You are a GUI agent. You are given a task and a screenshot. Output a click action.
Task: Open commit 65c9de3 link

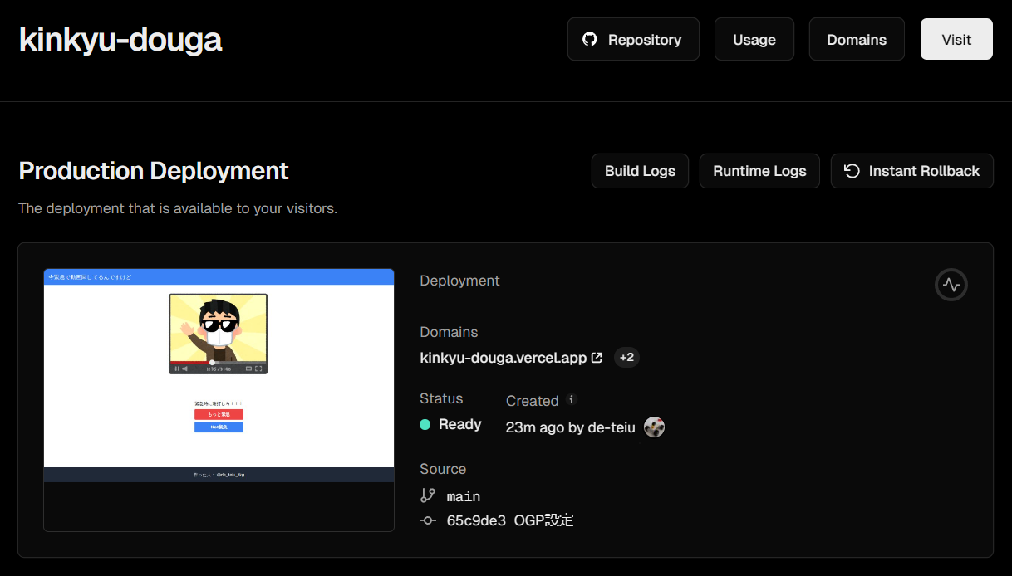[476, 520]
